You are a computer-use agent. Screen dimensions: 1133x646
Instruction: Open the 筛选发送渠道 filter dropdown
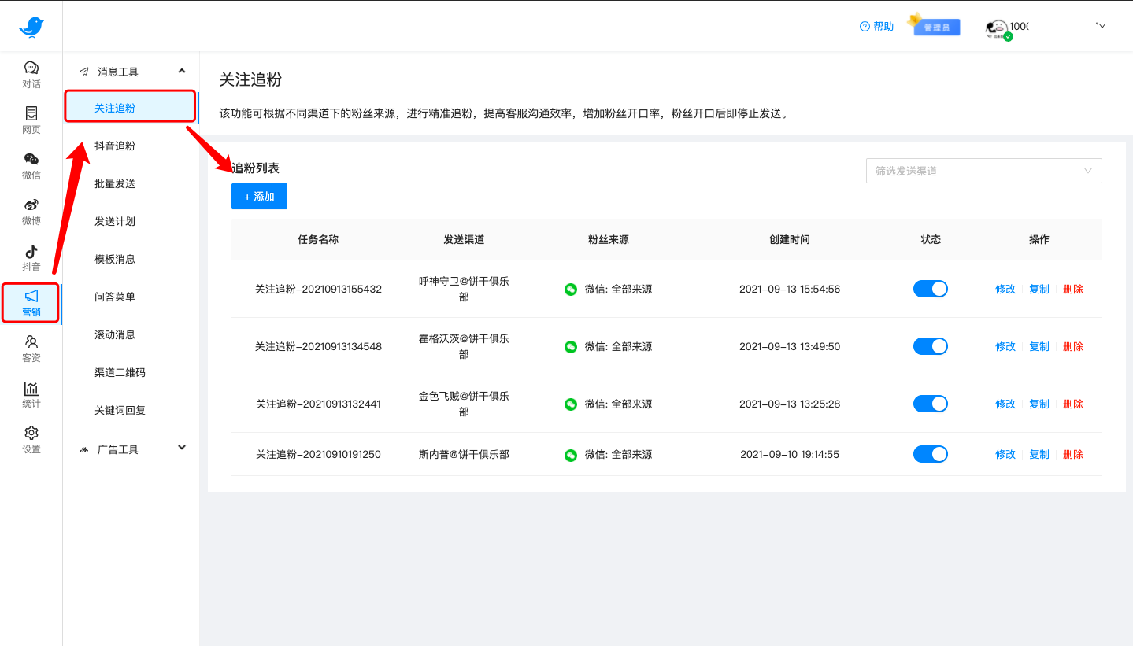point(983,171)
